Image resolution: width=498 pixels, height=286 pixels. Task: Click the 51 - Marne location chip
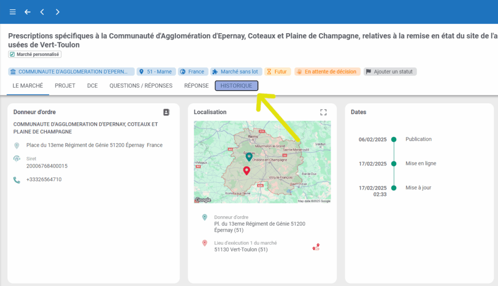[156, 72]
